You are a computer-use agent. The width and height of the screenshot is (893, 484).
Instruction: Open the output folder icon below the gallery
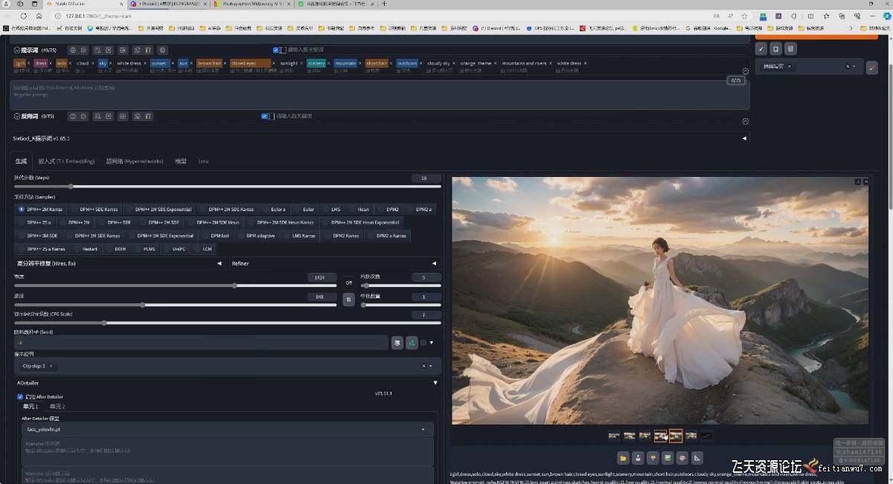click(623, 457)
